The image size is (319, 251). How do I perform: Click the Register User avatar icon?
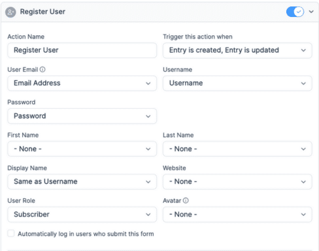click(10, 12)
